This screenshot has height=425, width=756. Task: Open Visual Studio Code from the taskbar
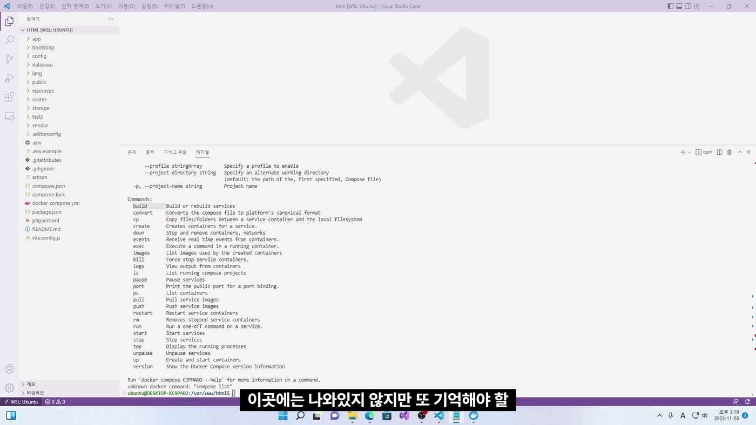coord(439,416)
